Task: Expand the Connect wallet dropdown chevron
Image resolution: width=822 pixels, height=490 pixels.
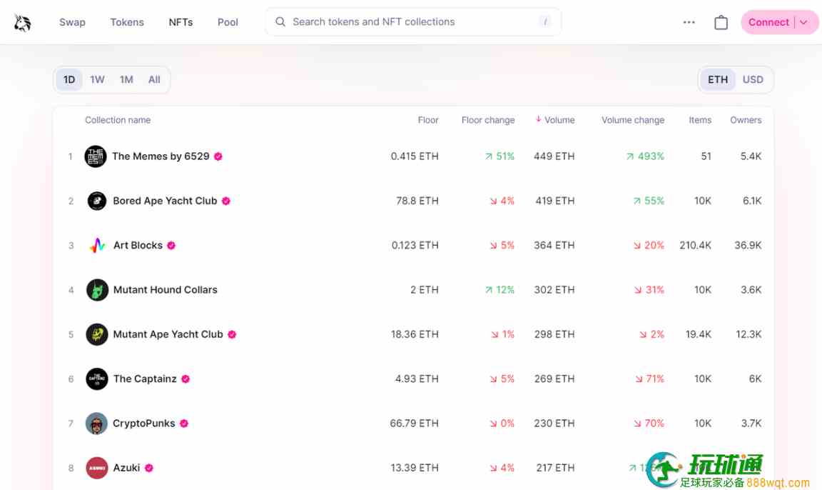Action: pyautogui.click(x=803, y=23)
